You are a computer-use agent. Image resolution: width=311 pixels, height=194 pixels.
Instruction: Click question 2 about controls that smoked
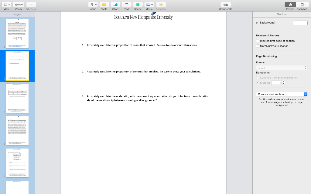144,72
